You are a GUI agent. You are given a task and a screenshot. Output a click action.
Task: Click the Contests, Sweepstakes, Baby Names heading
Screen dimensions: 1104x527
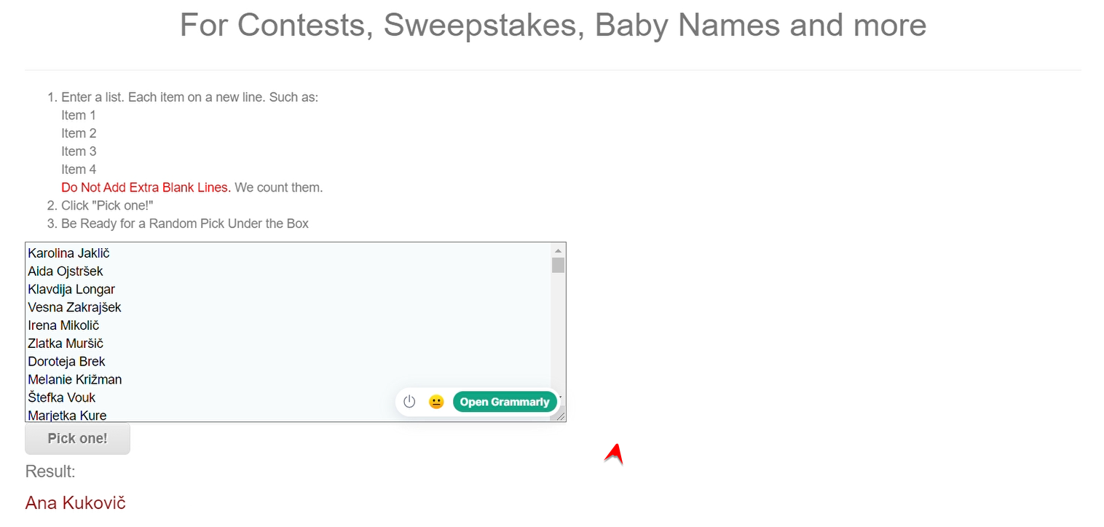[x=553, y=25]
